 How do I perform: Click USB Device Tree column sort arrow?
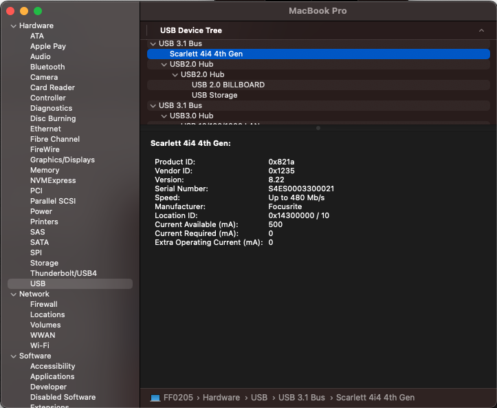(x=481, y=31)
